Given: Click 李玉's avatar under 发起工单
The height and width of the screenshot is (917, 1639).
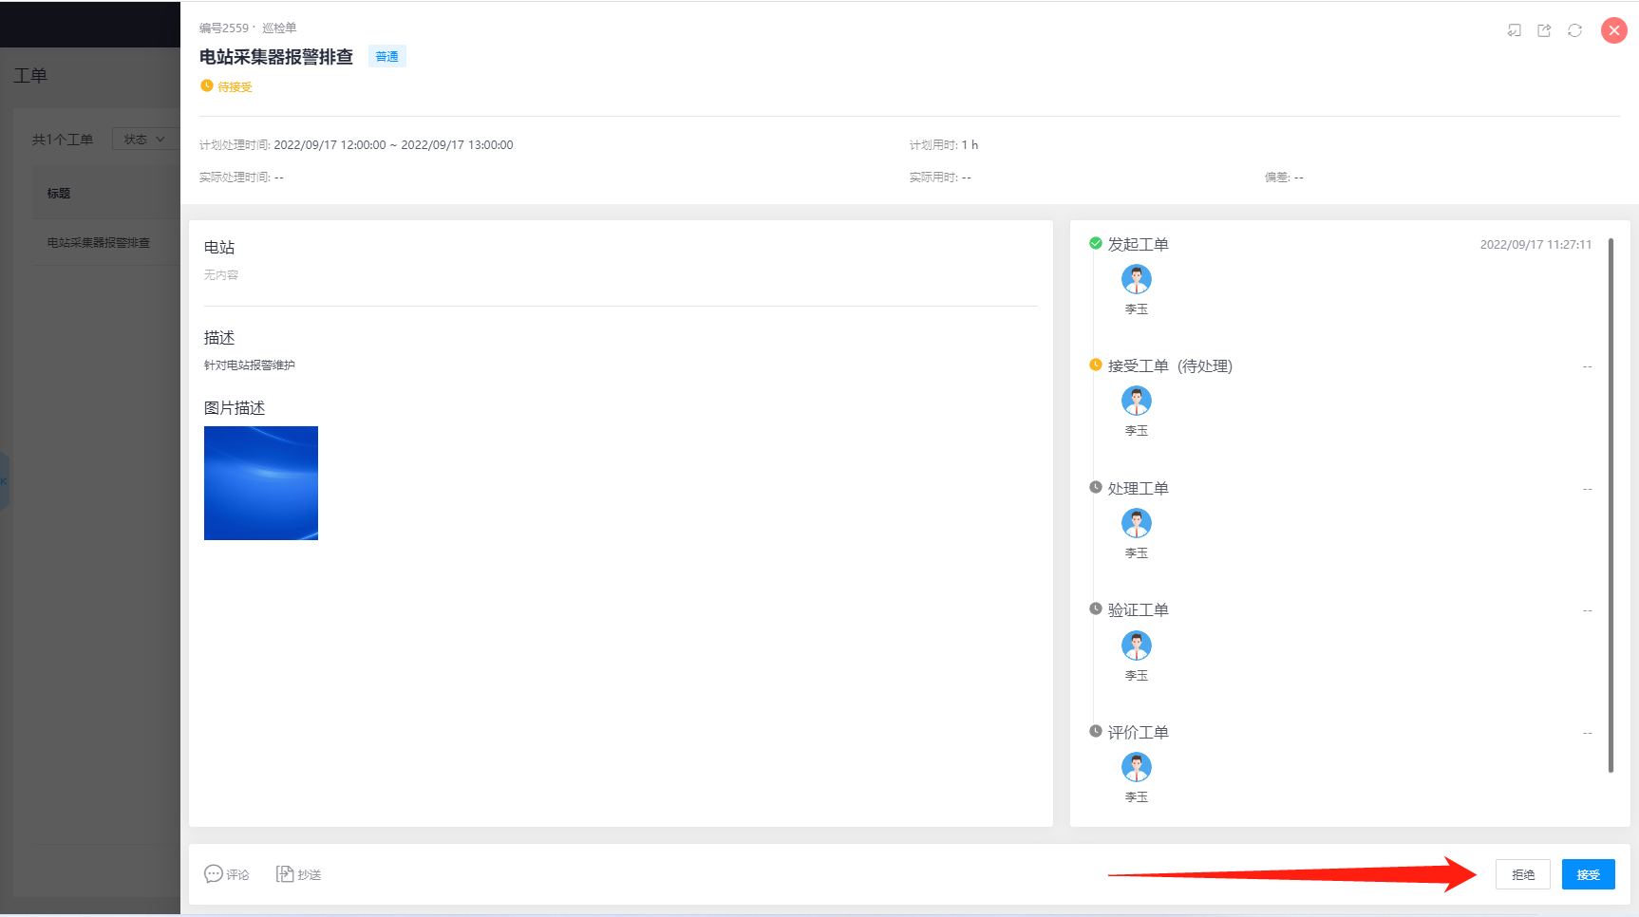Looking at the screenshot, I should (x=1136, y=279).
